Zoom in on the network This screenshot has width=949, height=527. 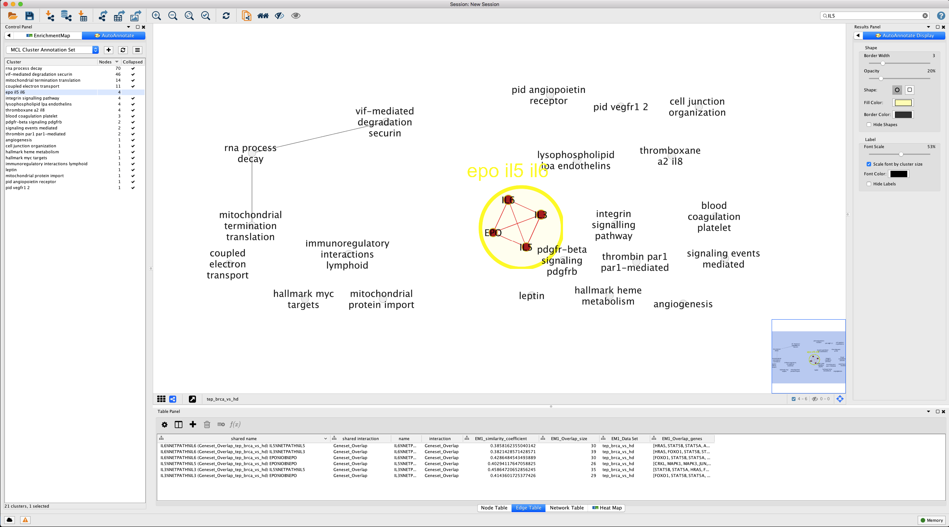click(x=156, y=16)
